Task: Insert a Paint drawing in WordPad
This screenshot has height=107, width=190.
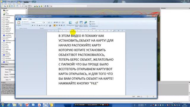Action: click(77, 24)
